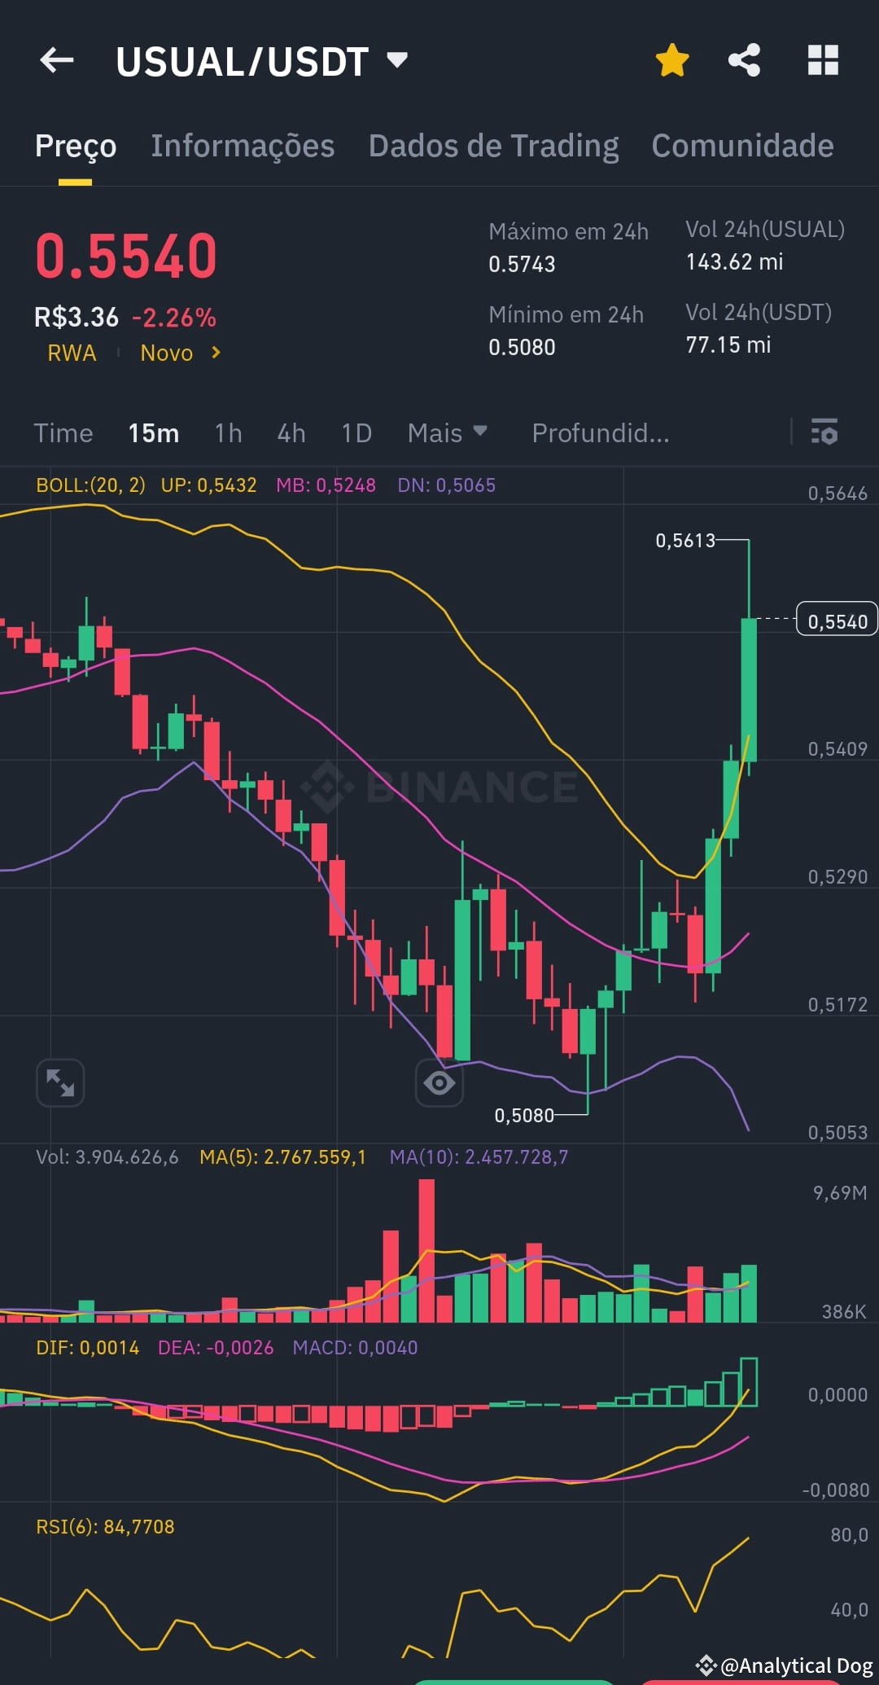Screen dimensions: 879x1685
Task: Open the chart indicator settings icon
Action: click(x=824, y=432)
